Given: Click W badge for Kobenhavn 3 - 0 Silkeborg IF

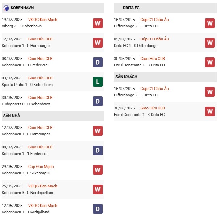Looking at the screenshot, I should coord(98,170).
